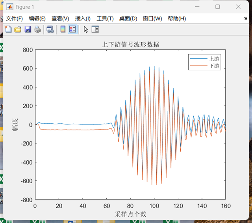The width and height of the screenshot is (252, 223).
Task: Open the 查看(V) menu
Action: pos(60,19)
